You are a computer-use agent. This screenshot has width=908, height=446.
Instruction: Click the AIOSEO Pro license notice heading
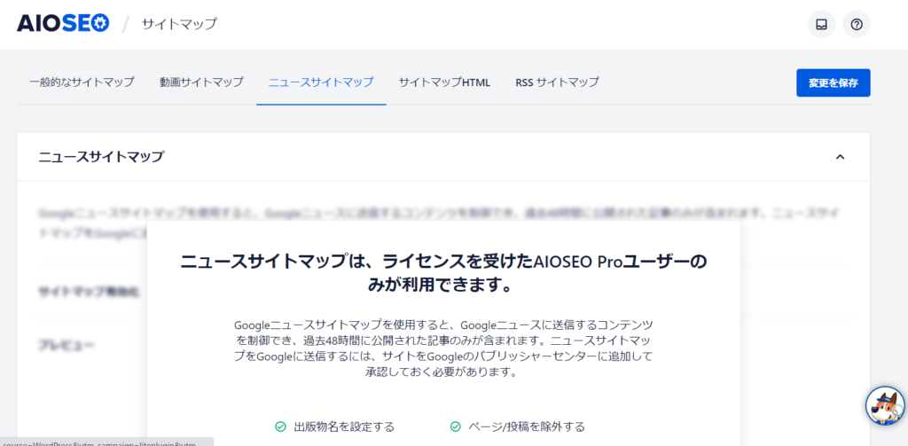coord(443,273)
